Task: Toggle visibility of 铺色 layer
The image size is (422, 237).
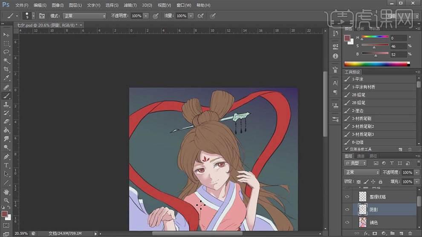Action: [x=347, y=222]
